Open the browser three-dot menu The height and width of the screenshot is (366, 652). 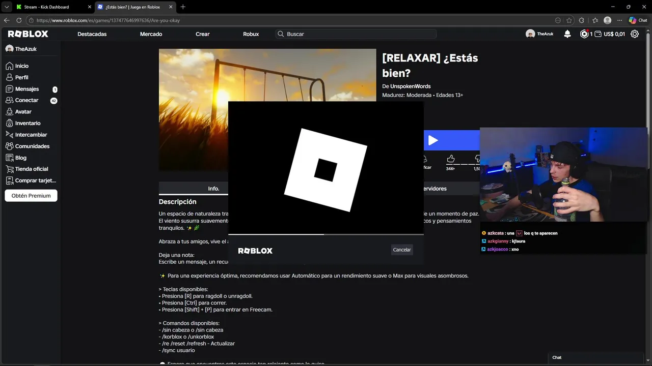(x=620, y=20)
